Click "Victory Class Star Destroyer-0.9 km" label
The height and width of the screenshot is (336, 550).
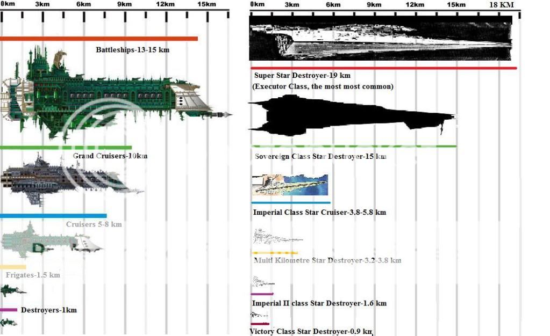[x=311, y=332]
